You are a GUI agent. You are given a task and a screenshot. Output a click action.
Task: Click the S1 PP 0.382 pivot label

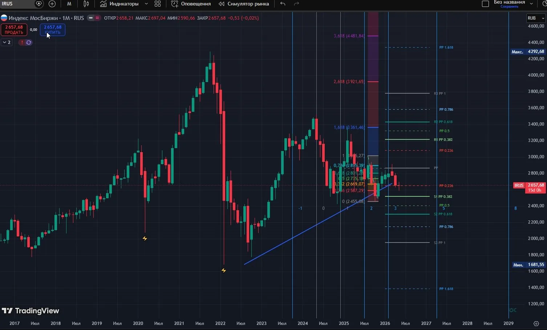[443, 197]
